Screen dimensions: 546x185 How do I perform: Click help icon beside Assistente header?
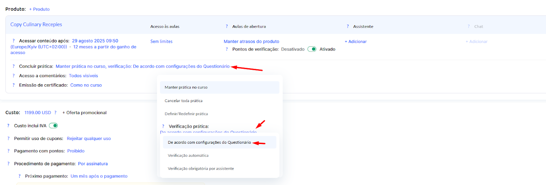[x=348, y=26]
